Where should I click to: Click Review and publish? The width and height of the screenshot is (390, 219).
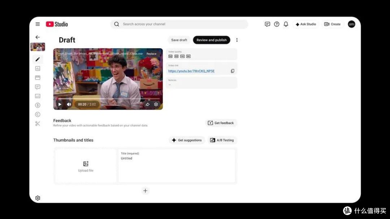pos(211,40)
